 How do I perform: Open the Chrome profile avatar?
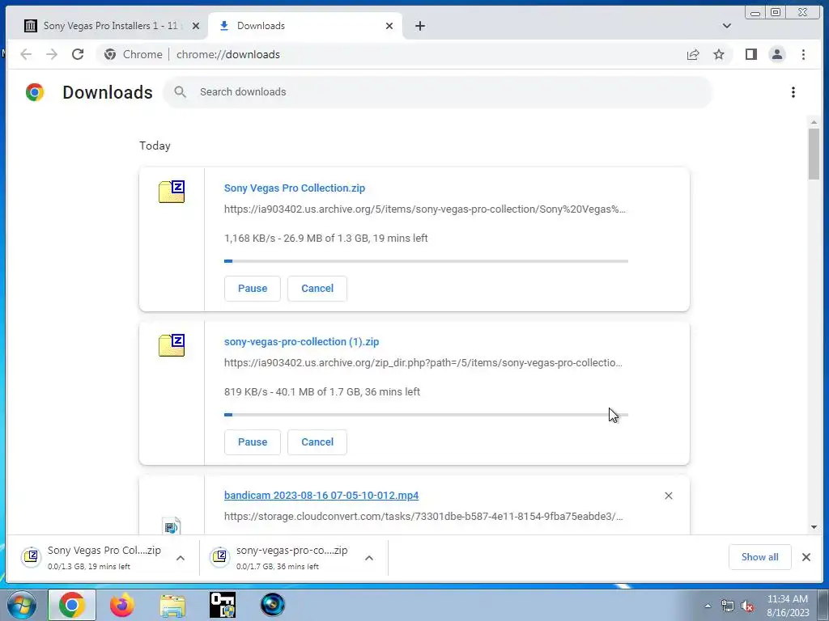[x=777, y=54]
